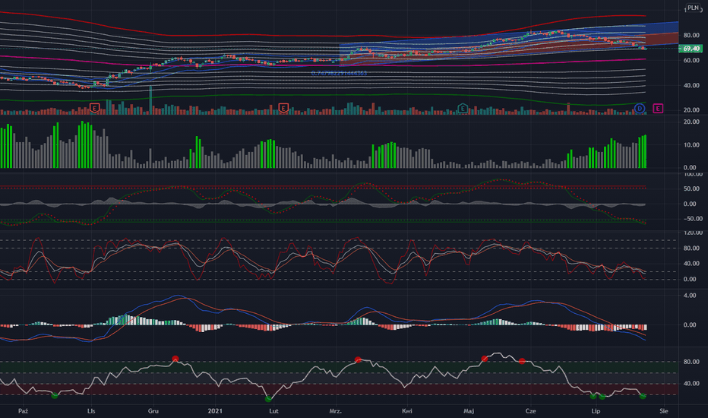Select the Lip label on the time axis
The image size is (708, 418).
596,410
